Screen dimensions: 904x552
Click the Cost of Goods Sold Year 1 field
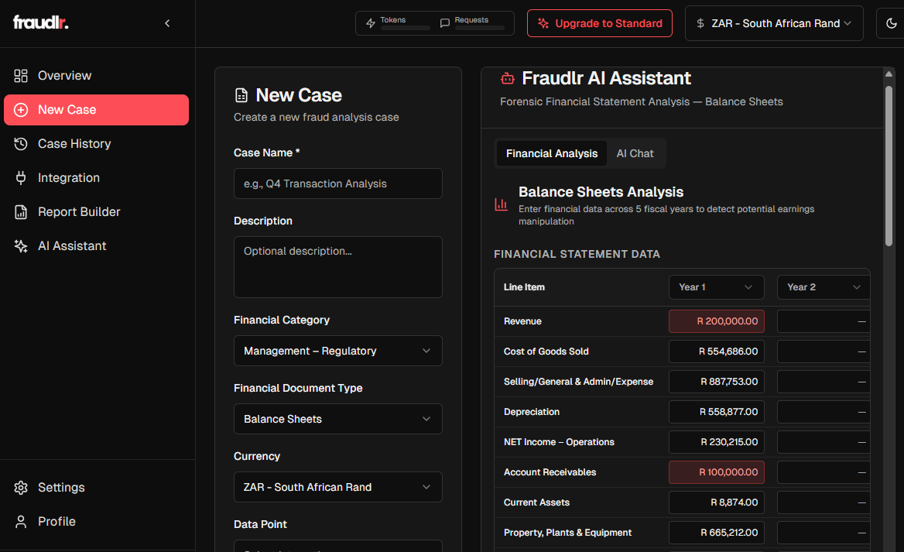[716, 351]
